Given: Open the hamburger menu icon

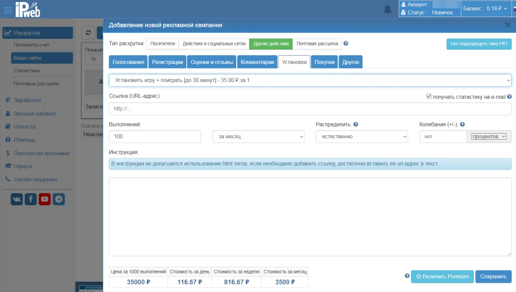Looking at the screenshot, I should pyautogui.click(x=8, y=9).
